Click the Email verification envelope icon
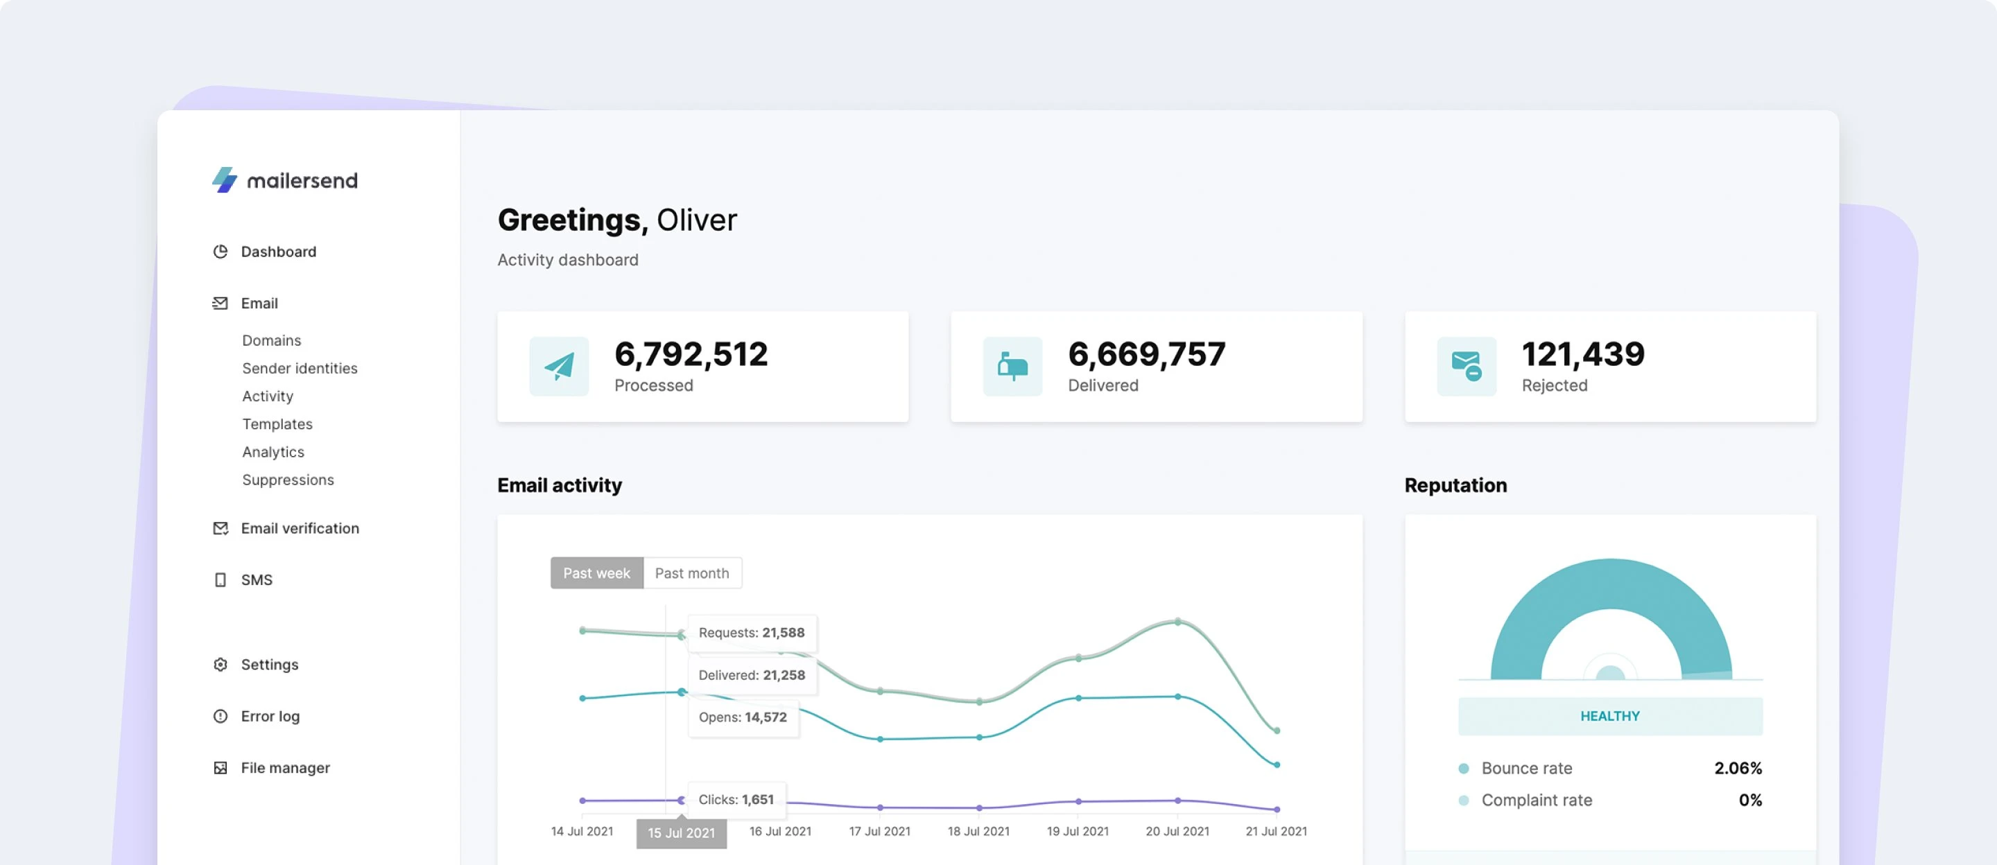The height and width of the screenshot is (865, 1997). point(221,528)
